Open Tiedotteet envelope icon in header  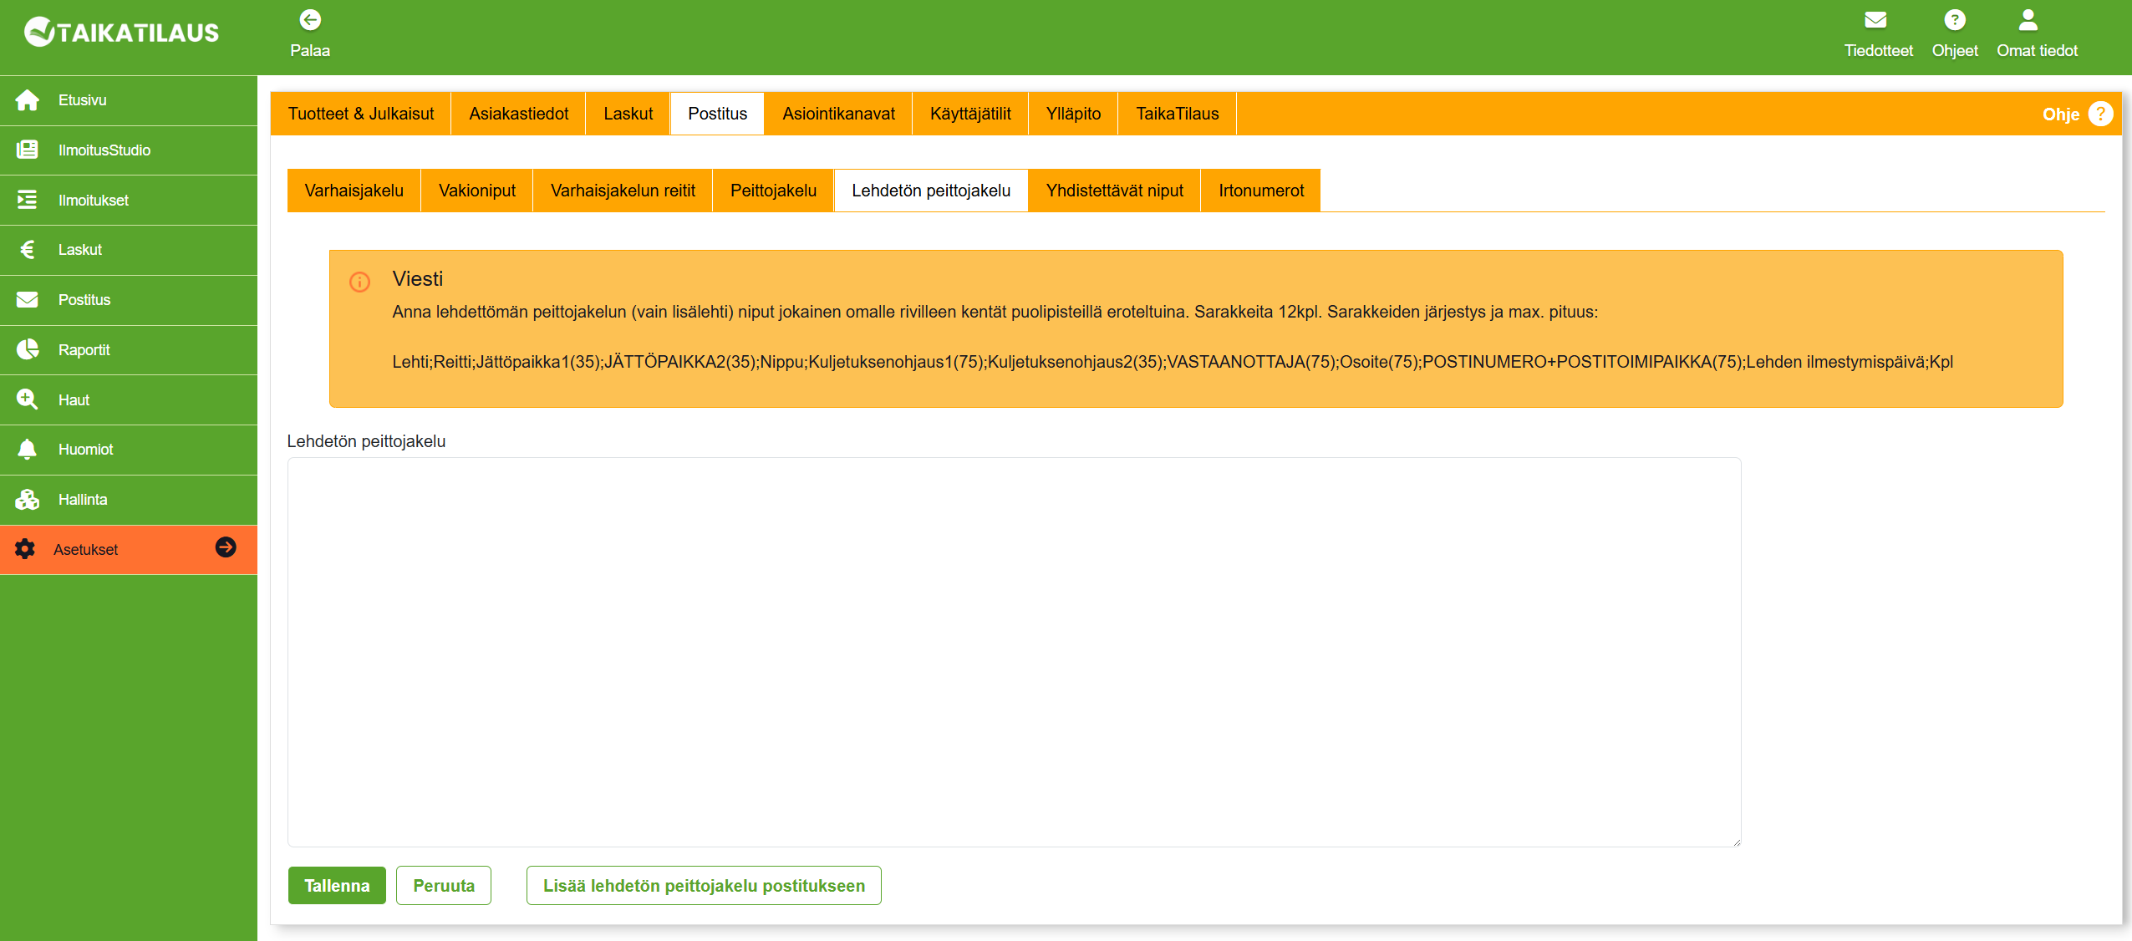[x=1876, y=20]
